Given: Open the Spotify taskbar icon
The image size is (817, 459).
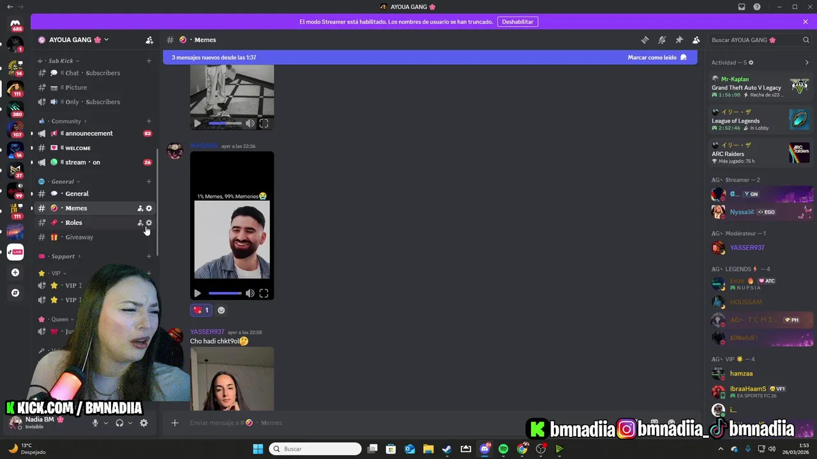Looking at the screenshot, I should coord(504,449).
